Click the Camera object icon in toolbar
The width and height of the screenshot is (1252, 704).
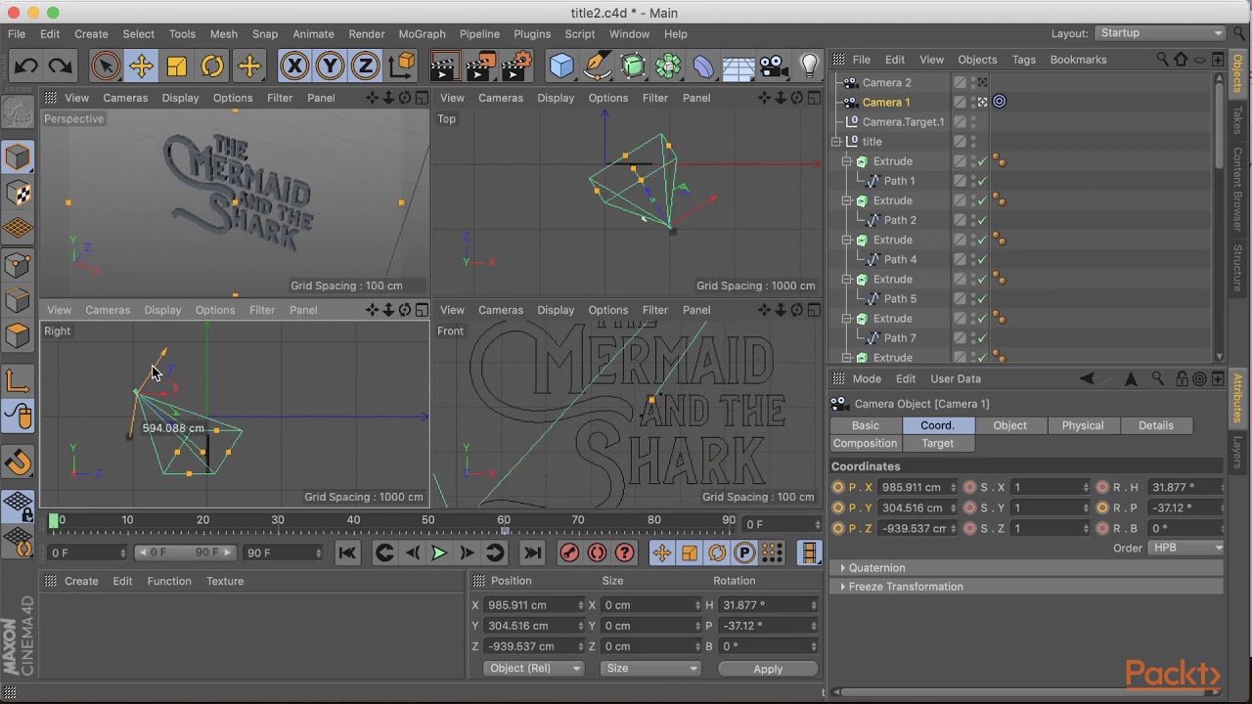pos(774,66)
